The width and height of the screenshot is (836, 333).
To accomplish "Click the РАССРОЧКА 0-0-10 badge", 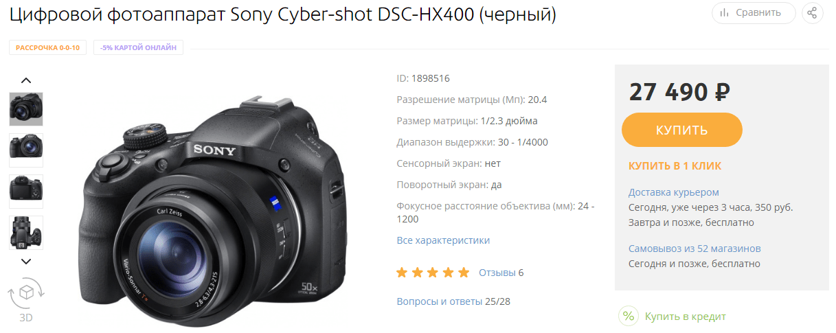I will pos(47,48).
